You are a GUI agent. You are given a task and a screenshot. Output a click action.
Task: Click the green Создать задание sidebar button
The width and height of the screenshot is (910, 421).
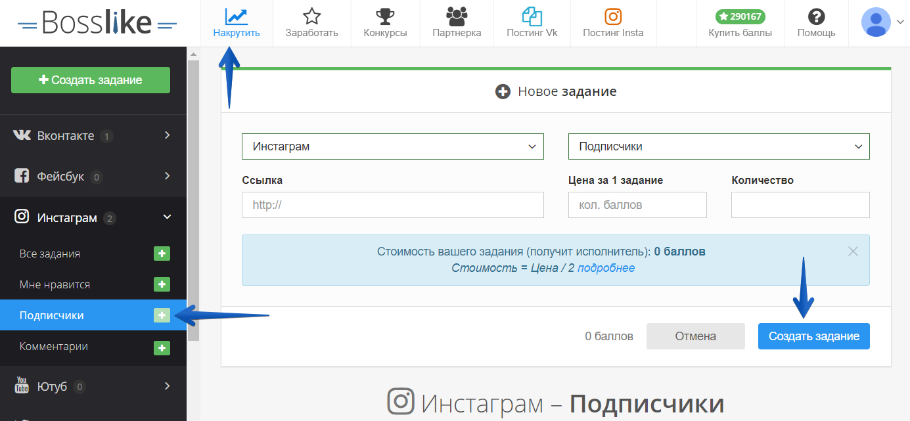click(x=91, y=80)
